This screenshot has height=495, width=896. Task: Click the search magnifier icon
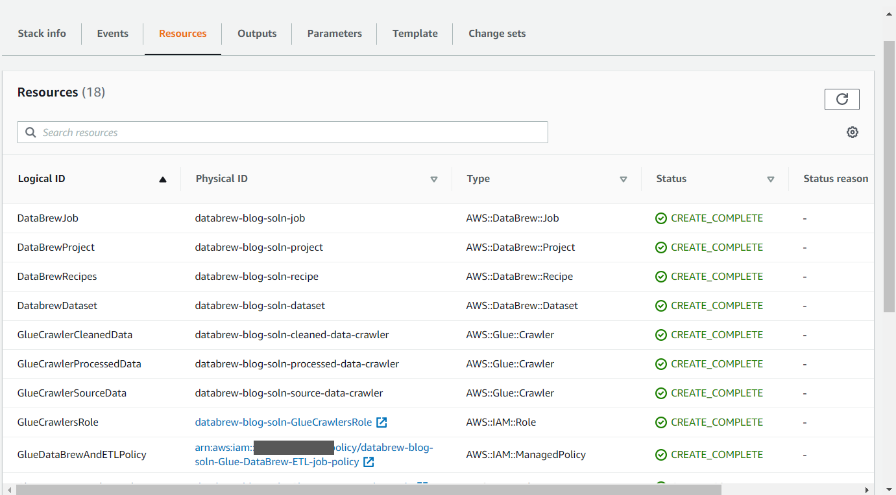coord(30,132)
